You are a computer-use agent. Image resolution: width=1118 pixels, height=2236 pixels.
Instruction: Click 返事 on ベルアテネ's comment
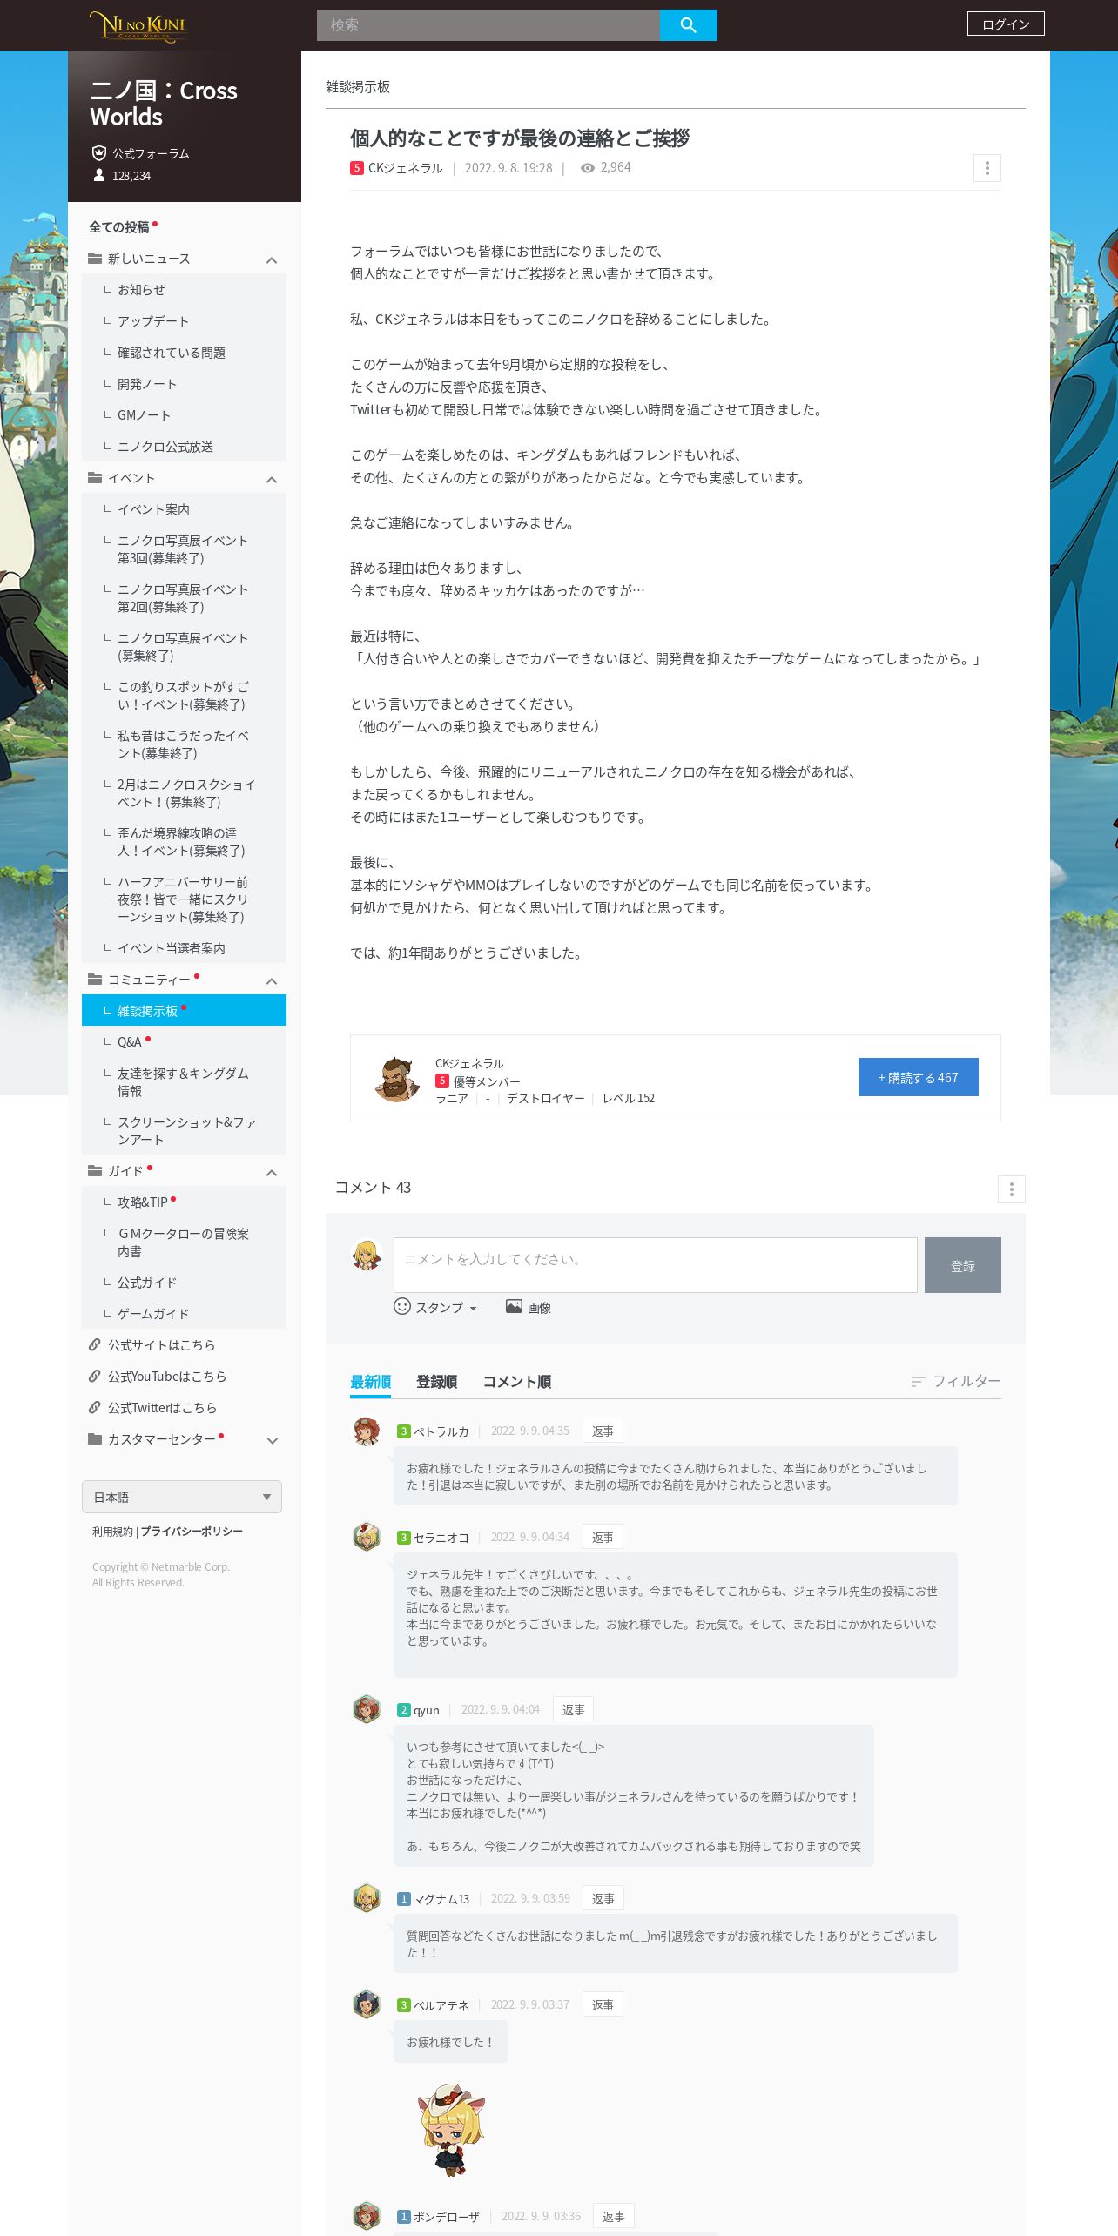(603, 2004)
